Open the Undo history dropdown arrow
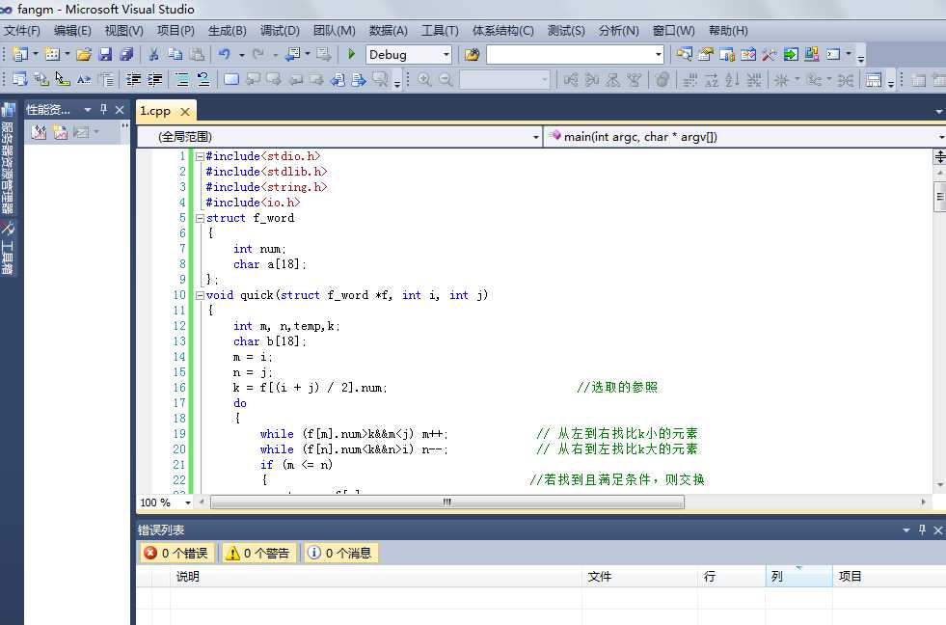Viewport: 946px width, 625px height. (242, 55)
